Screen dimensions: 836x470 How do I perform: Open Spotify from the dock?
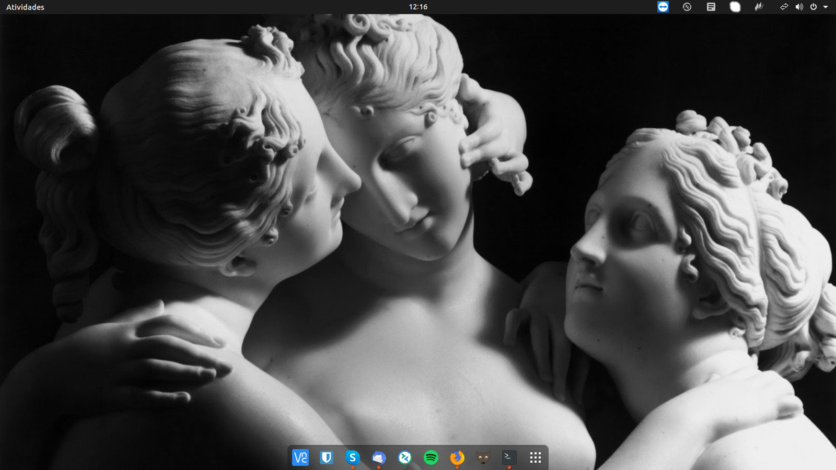(x=431, y=457)
